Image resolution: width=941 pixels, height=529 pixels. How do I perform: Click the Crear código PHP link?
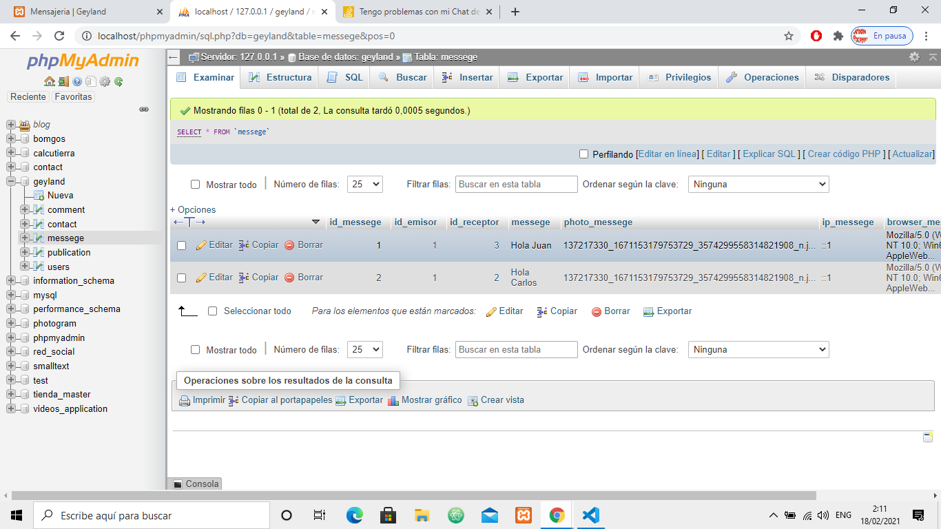click(845, 154)
